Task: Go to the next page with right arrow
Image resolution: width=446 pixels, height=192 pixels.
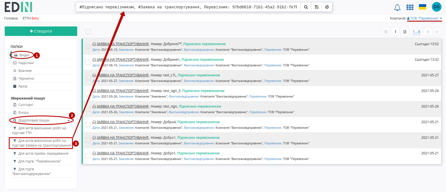Action: 437,32
